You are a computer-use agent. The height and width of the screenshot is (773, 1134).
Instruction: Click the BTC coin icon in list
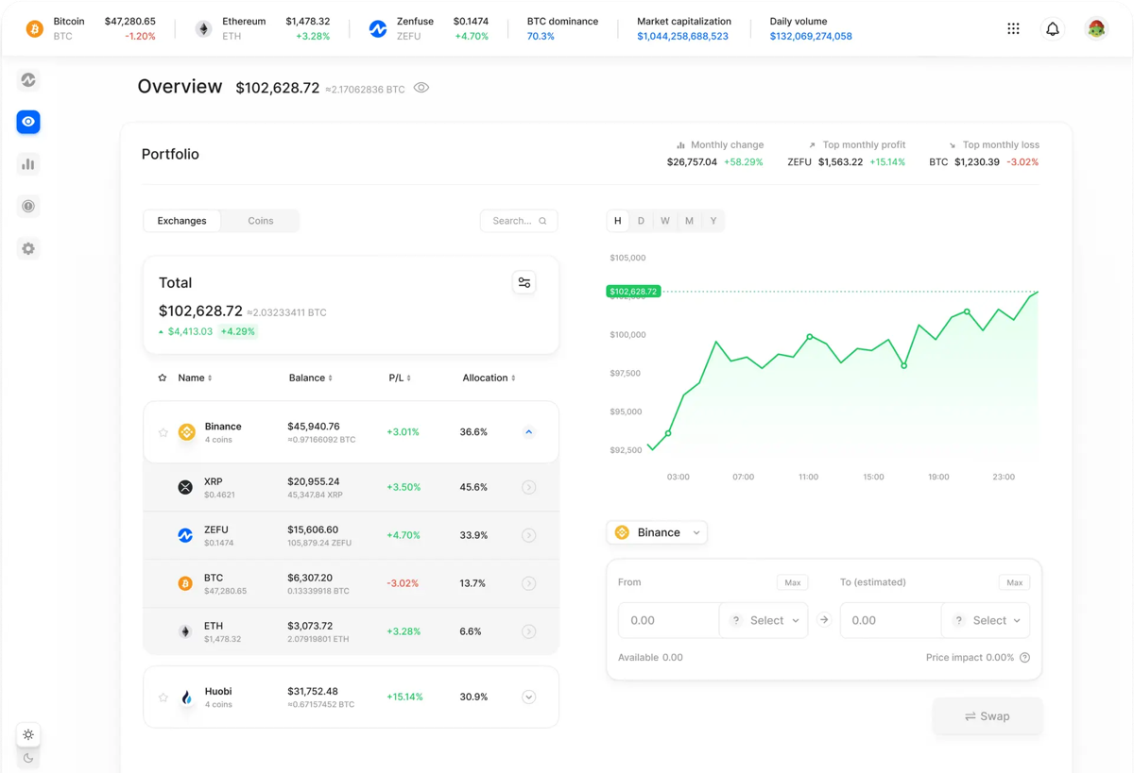(185, 583)
